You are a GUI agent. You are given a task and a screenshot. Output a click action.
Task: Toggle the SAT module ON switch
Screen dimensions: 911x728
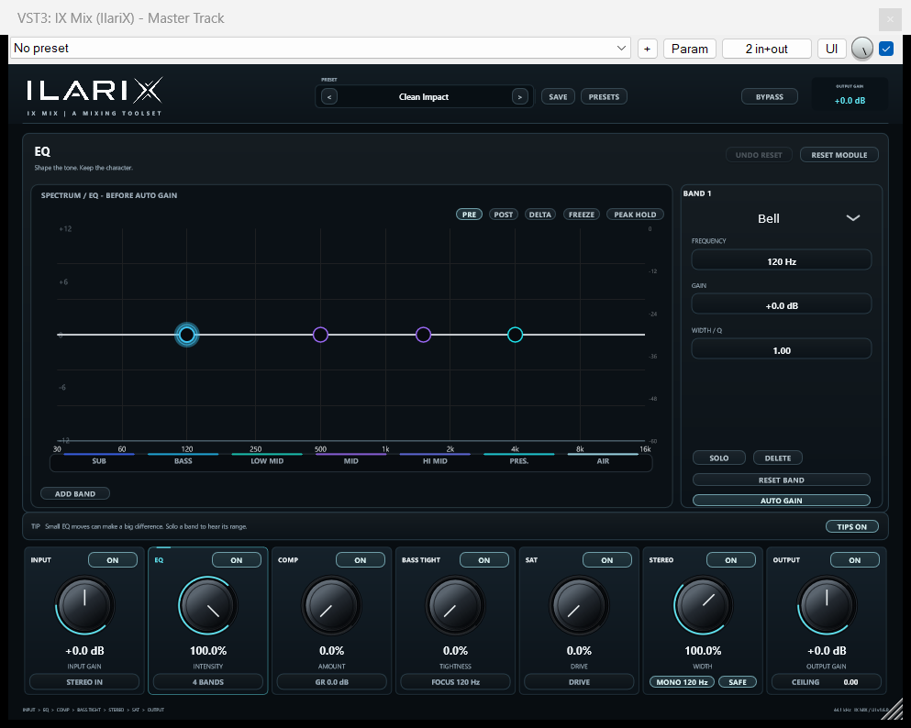point(607,560)
